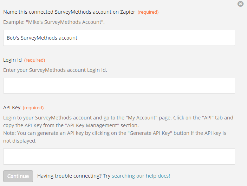The width and height of the screenshot is (247, 186).
Task: Click the Login Id label
Action: click(12, 60)
